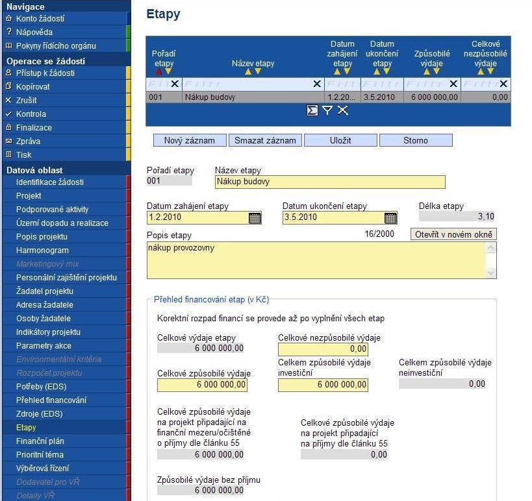Open Území dopadu a realizace
This screenshot has width=532, height=501.
(x=64, y=223)
